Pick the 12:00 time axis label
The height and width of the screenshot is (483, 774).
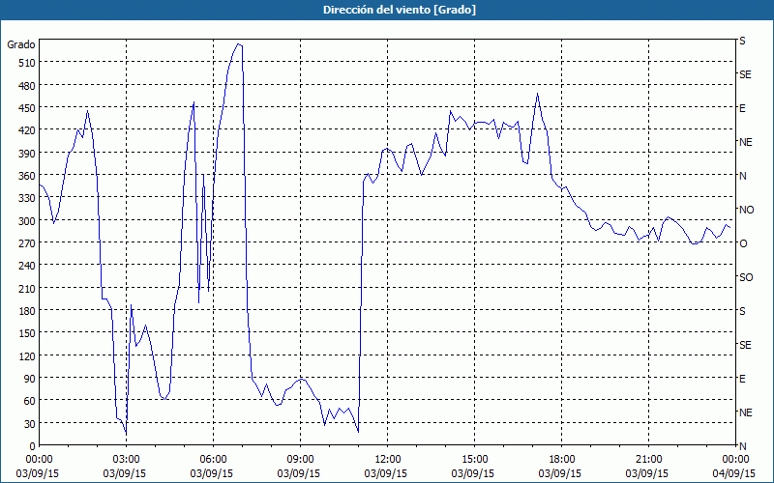pos(387,459)
